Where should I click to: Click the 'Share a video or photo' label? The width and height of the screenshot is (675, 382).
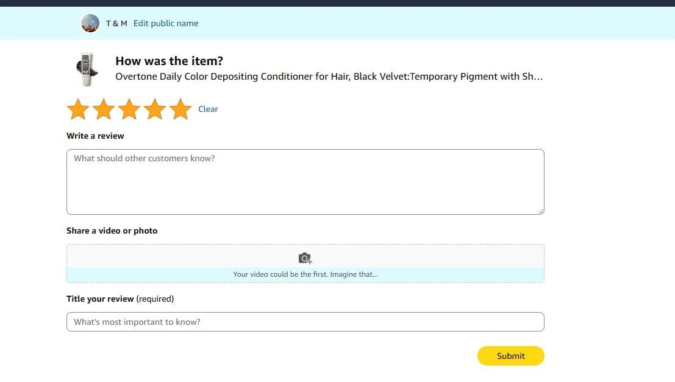point(112,231)
